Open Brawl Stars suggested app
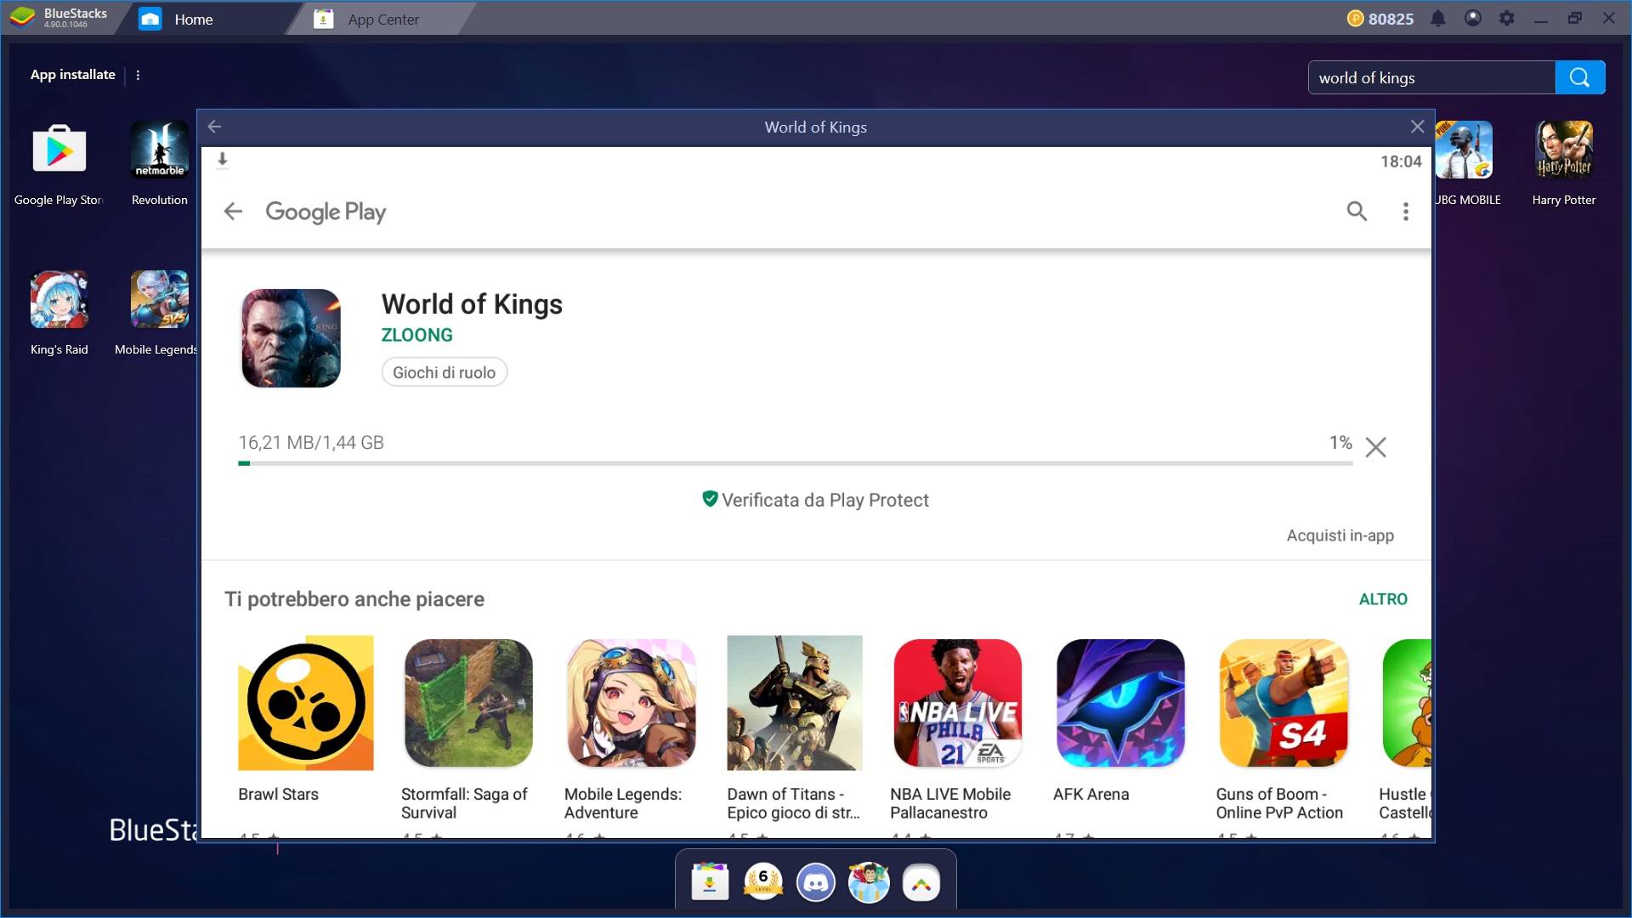This screenshot has width=1632, height=918. point(305,703)
